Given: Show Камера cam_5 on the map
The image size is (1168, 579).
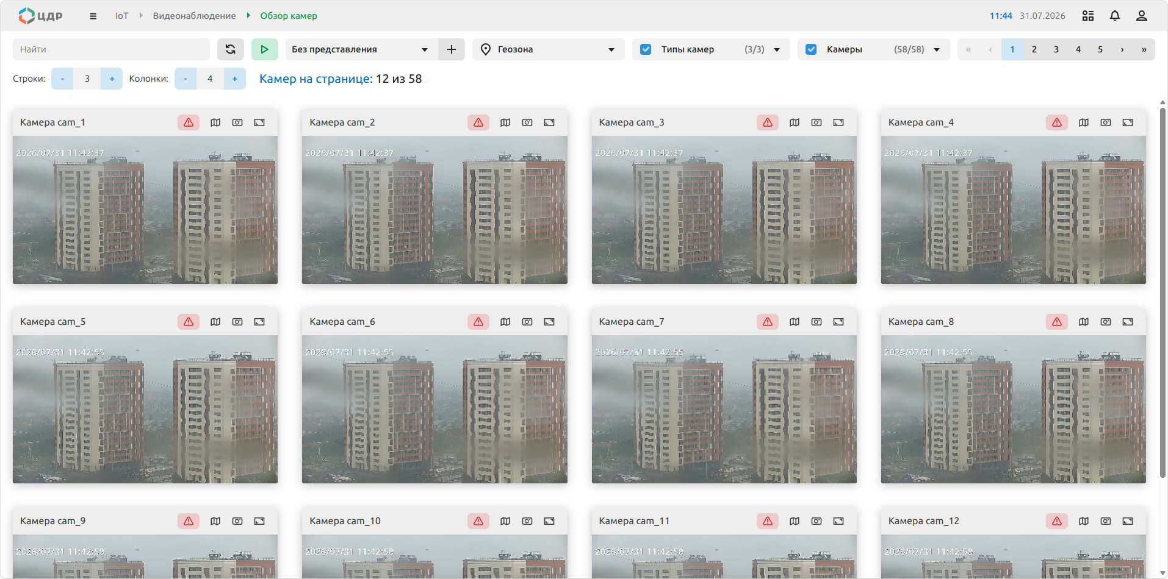Looking at the screenshot, I should pos(215,322).
